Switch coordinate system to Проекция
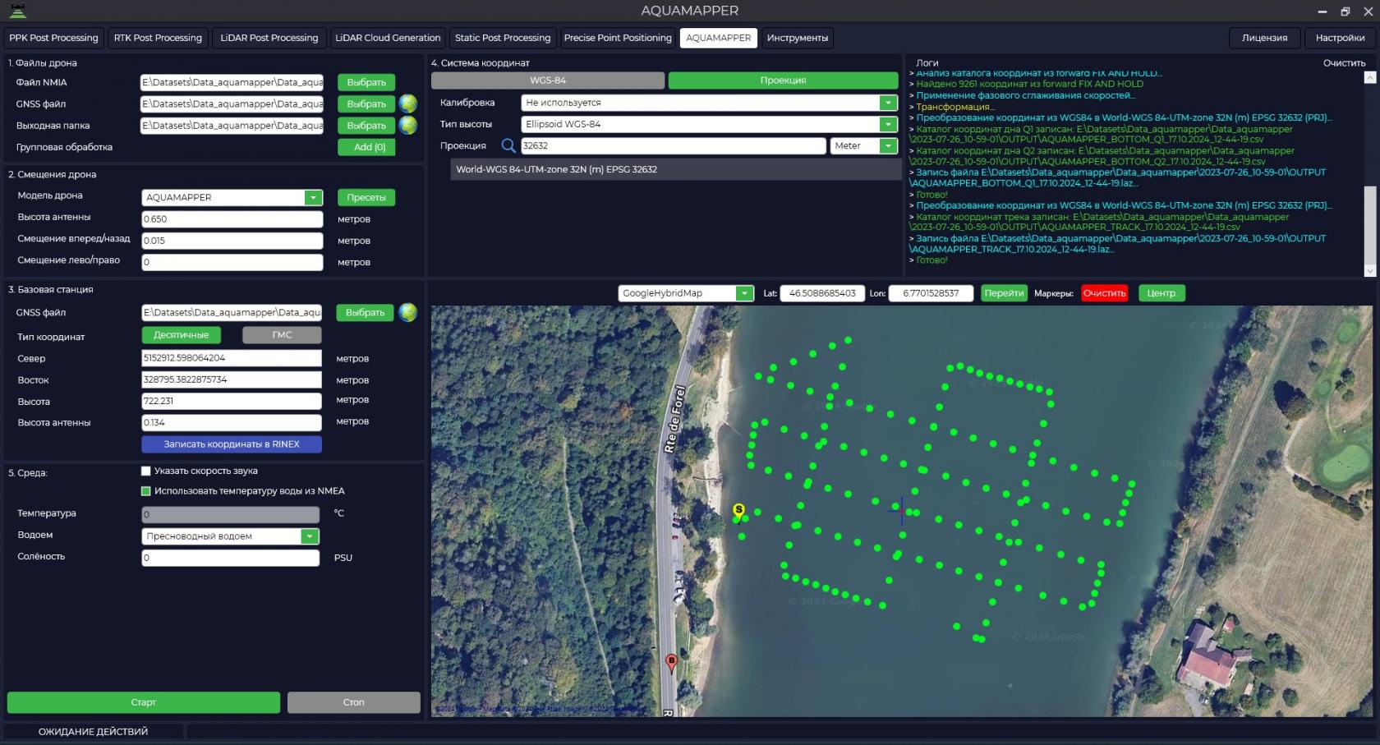The height and width of the screenshot is (745, 1380). 783,80
